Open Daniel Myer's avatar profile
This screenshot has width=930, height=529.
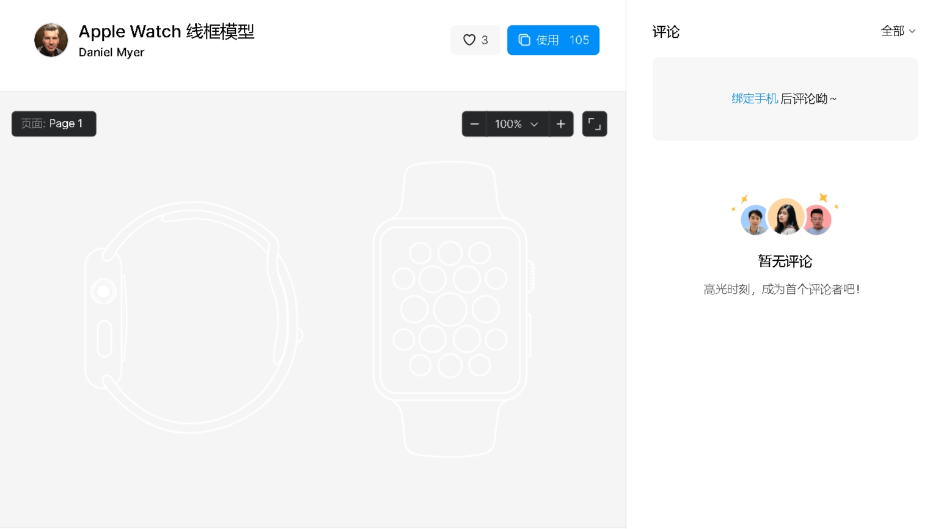[x=51, y=40]
